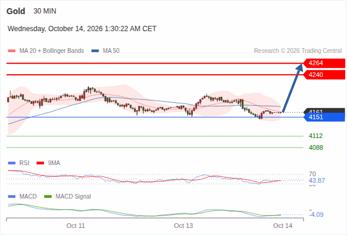This screenshot has width=347, height=235.
Task: Click the 43.87 RSI value label
Action: [317, 180]
